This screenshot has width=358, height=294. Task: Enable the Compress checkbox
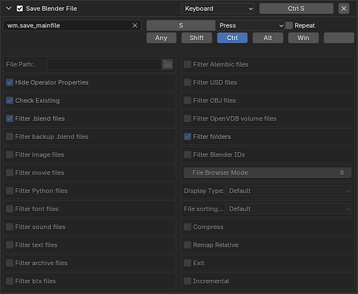click(x=188, y=227)
